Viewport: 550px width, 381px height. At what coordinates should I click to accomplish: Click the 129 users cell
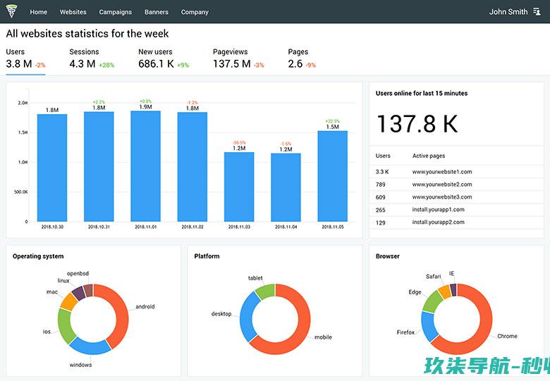[380, 223]
